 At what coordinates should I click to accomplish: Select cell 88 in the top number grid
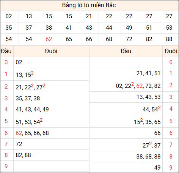tap(169, 39)
